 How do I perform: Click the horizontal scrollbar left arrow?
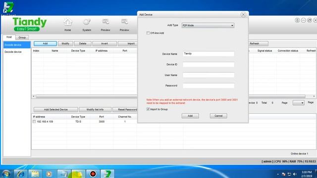click(x=34, y=96)
